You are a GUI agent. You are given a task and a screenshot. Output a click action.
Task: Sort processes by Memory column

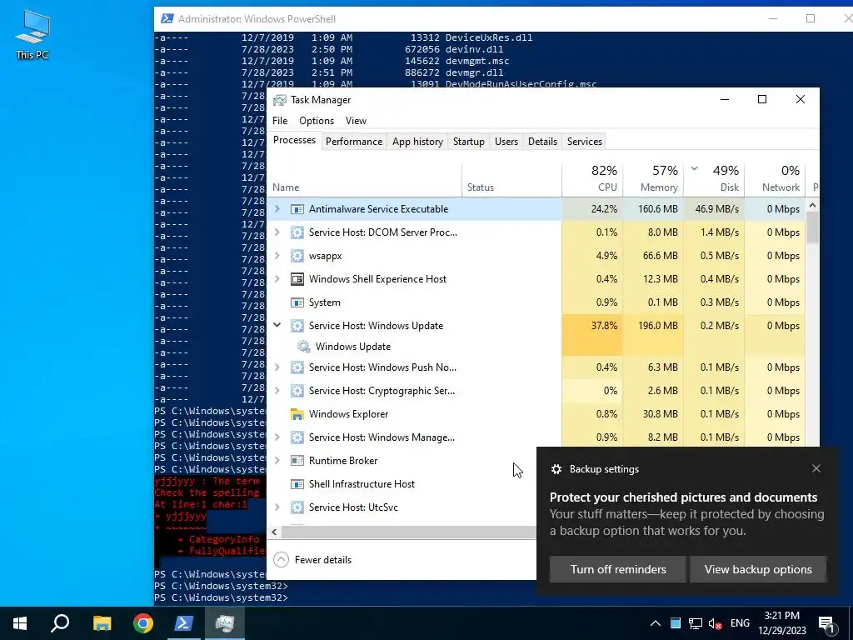point(653,178)
